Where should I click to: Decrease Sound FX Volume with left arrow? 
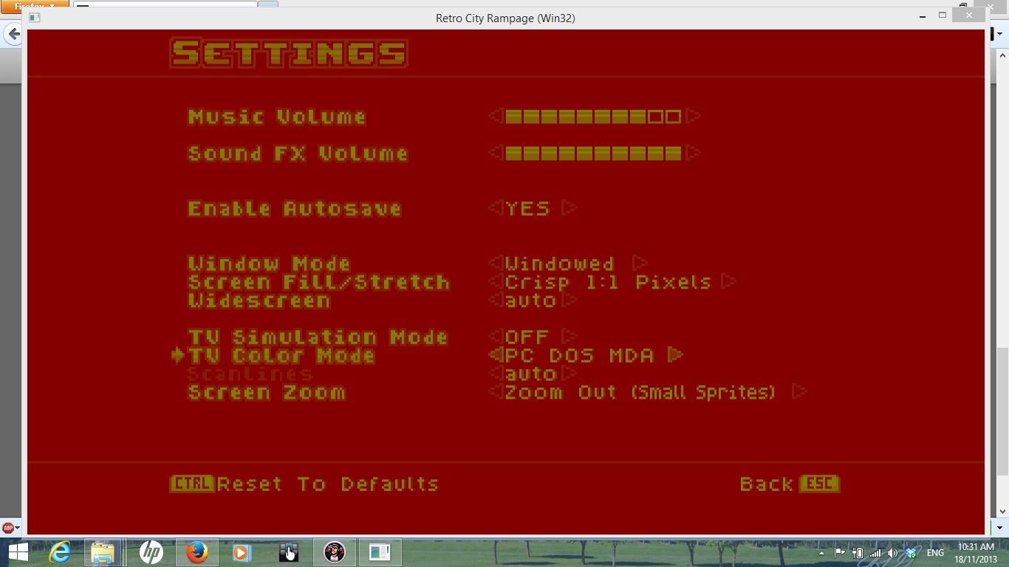pyautogui.click(x=495, y=153)
